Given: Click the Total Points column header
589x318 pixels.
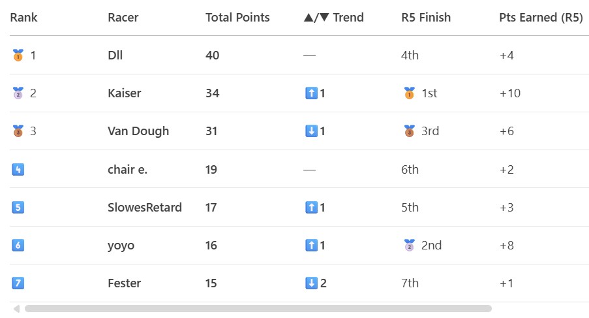Looking at the screenshot, I should [237, 17].
